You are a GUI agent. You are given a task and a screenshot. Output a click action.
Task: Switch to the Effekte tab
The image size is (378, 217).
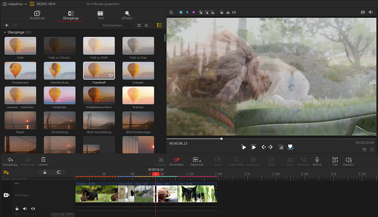(127, 15)
